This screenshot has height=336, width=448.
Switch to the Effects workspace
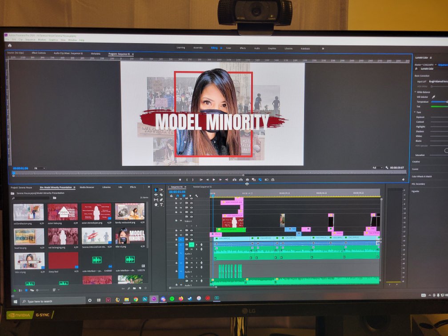click(243, 48)
